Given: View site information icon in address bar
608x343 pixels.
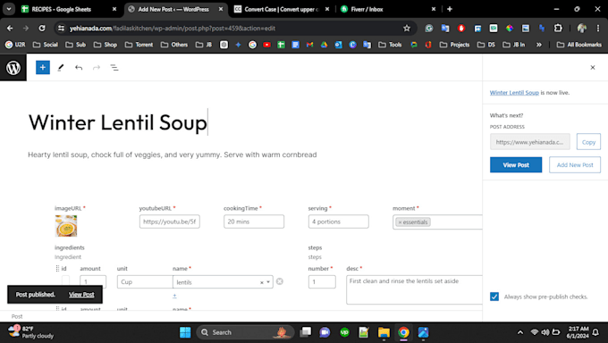Looking at the screenshot, I should 62,28.
